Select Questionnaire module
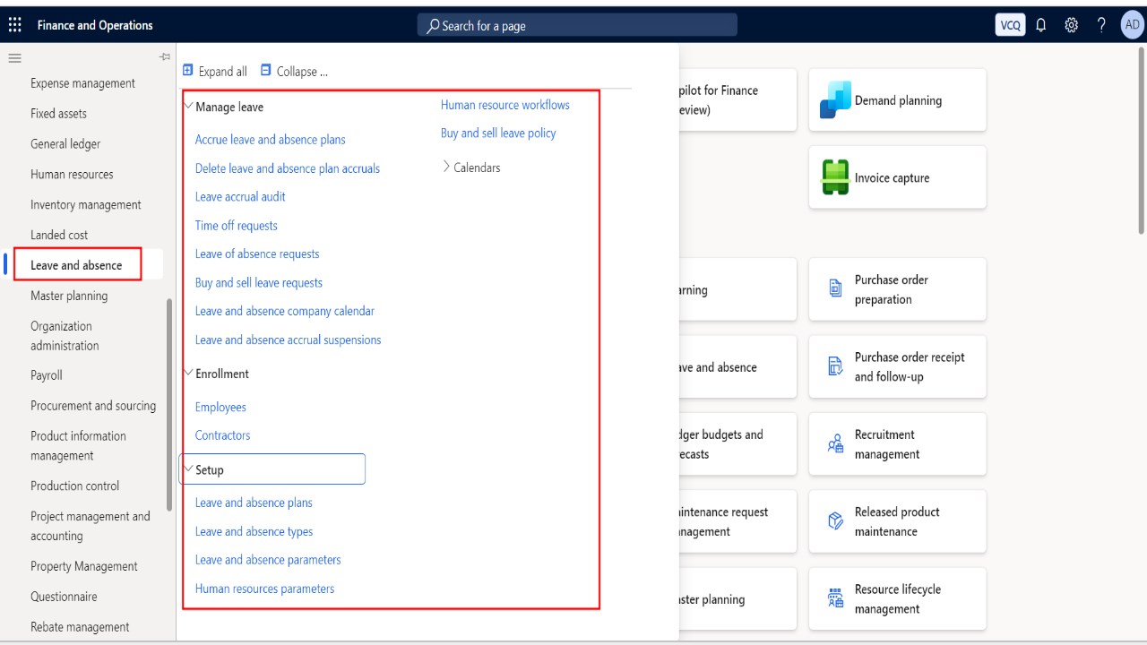The image size is (1147, 645). pyautogui.click(x=64, y=597)
